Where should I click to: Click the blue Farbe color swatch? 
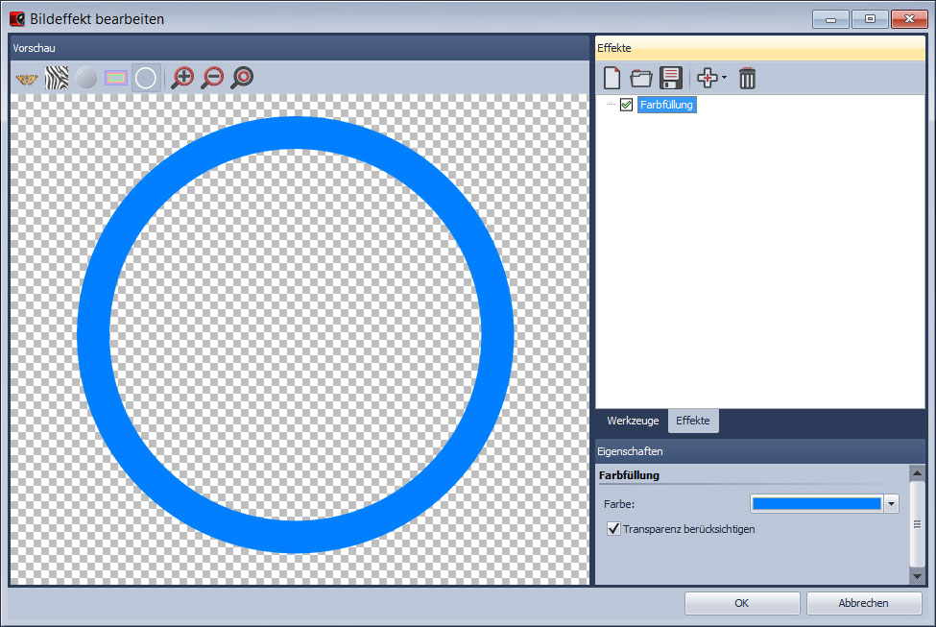(816, 504)
